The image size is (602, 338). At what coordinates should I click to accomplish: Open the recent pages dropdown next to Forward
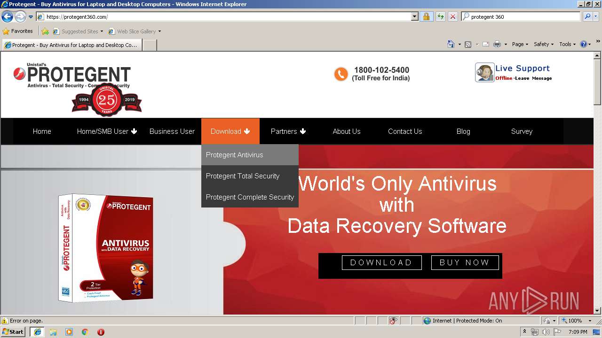31,17
